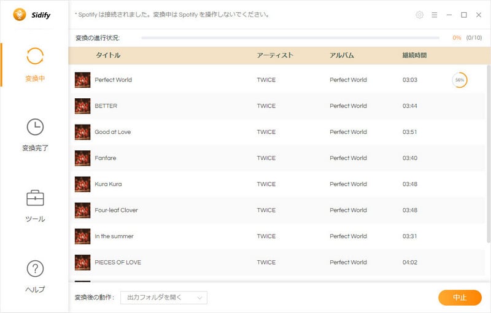This screenshot has width=491, height=313.
Task: Select the Four-leaf Clover track title
Action: click(116, 210)
